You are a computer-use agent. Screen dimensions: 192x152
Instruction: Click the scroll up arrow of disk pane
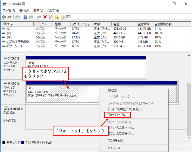pos(189,56)
